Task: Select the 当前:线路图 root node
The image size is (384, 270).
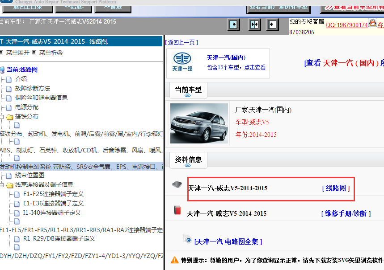Action: point(22,70)
